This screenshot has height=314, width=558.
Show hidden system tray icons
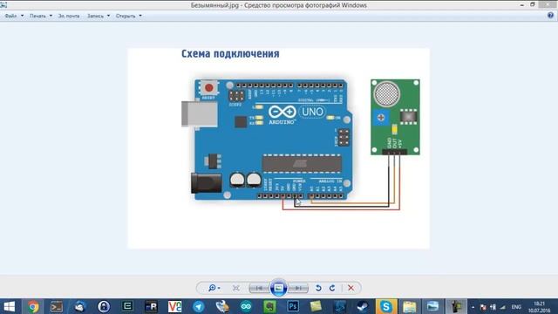tap(473, 307)
